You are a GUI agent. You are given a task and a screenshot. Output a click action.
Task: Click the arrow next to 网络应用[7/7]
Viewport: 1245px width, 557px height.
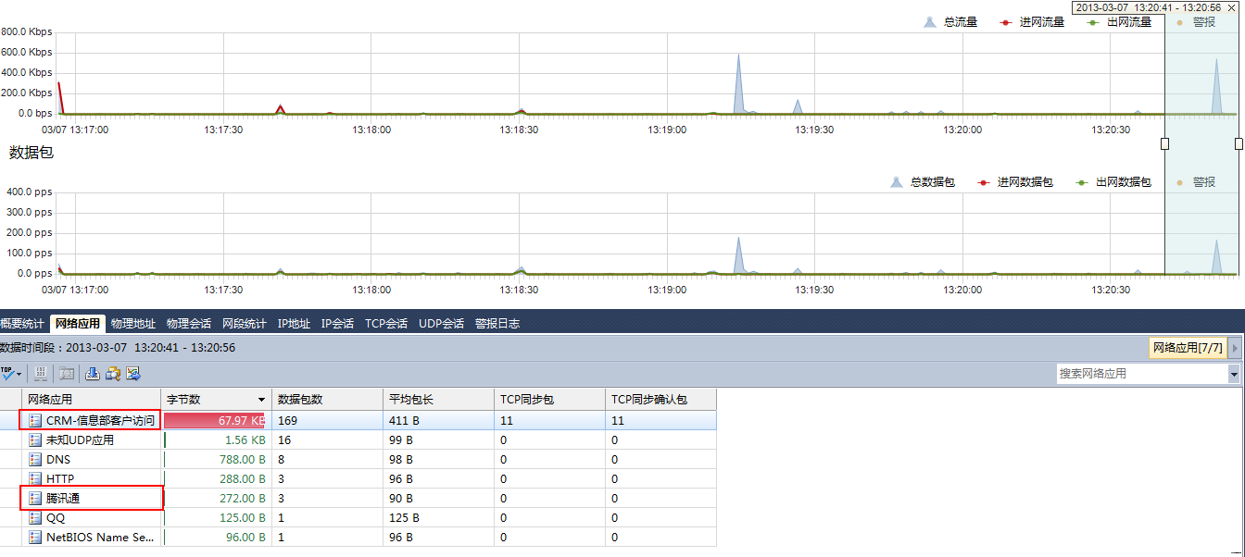1235,348
